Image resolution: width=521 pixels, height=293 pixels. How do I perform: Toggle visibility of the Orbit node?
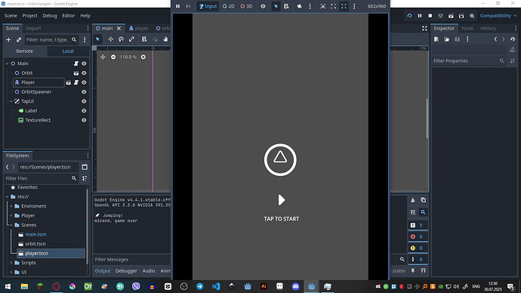pyautogui.click(x=84, y=72)
